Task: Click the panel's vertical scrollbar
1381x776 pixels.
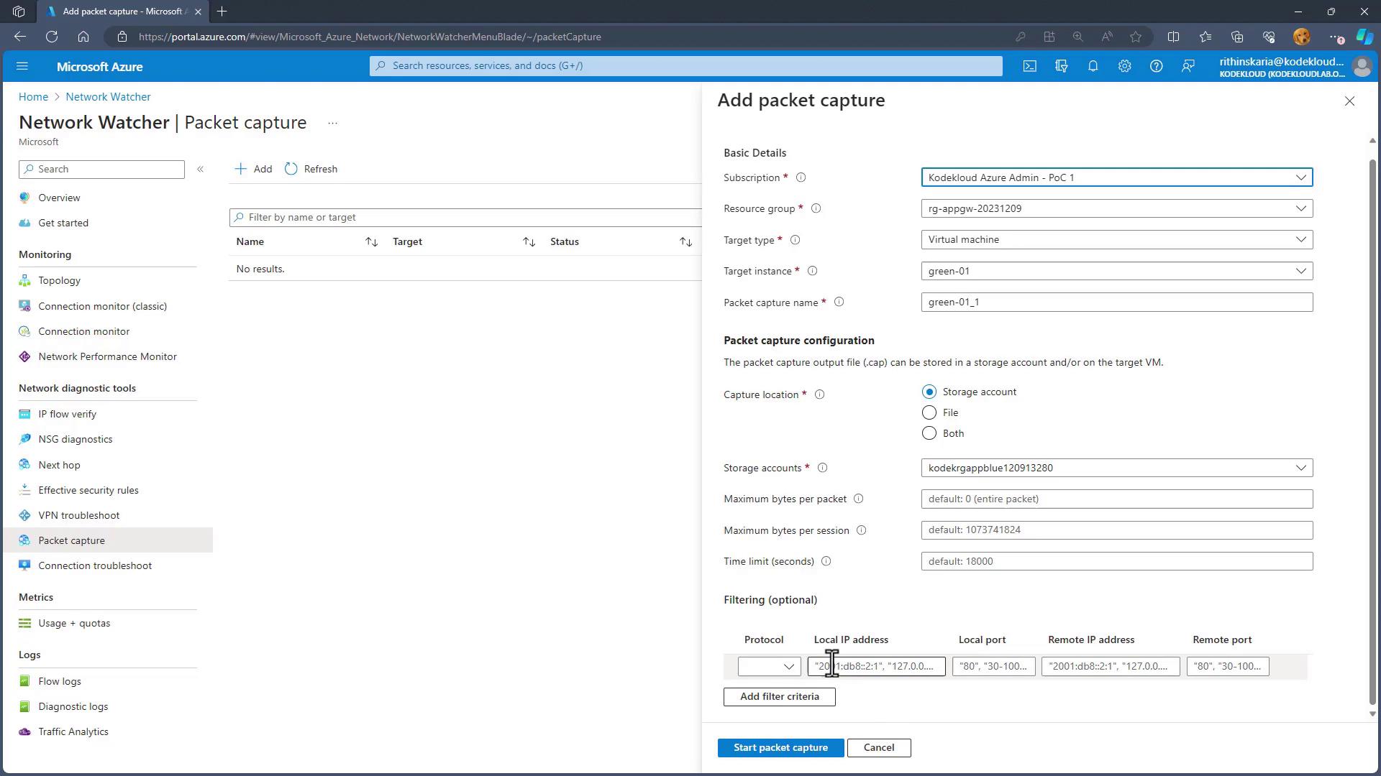Action: tap(1372, 431)
